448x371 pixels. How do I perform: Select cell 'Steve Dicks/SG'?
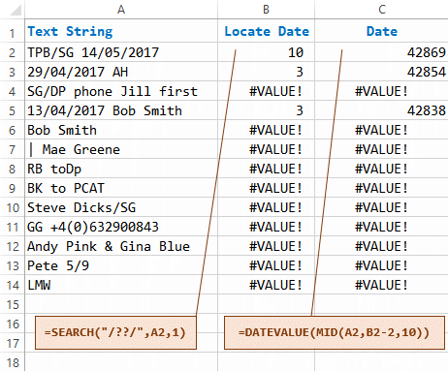(x=121, y=207)
